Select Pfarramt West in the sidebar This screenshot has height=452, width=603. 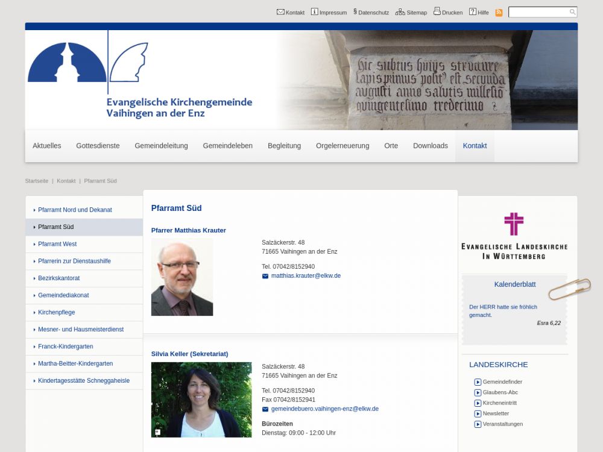57,244
